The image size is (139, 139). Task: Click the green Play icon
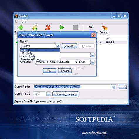(x=62, y=28)
